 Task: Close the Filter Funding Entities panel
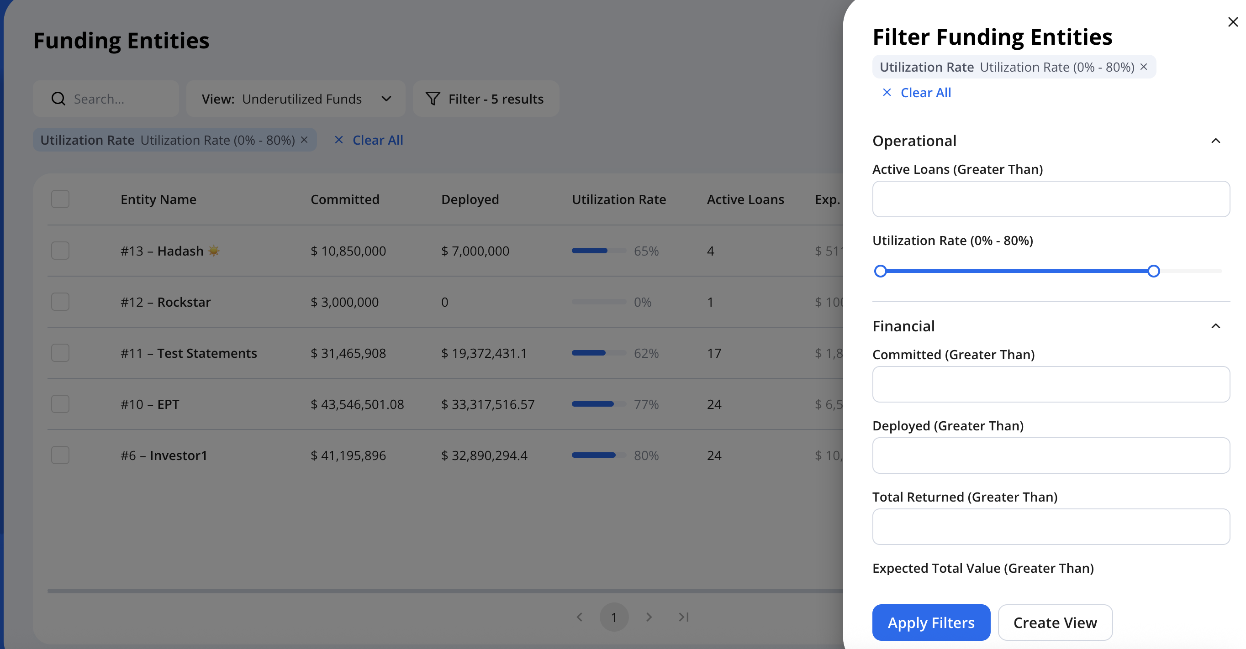(1232, 22)
